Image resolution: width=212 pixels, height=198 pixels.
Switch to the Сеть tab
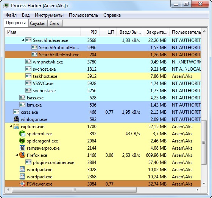54,23
